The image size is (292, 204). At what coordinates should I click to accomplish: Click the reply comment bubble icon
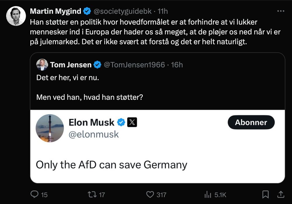click(35, 194)
